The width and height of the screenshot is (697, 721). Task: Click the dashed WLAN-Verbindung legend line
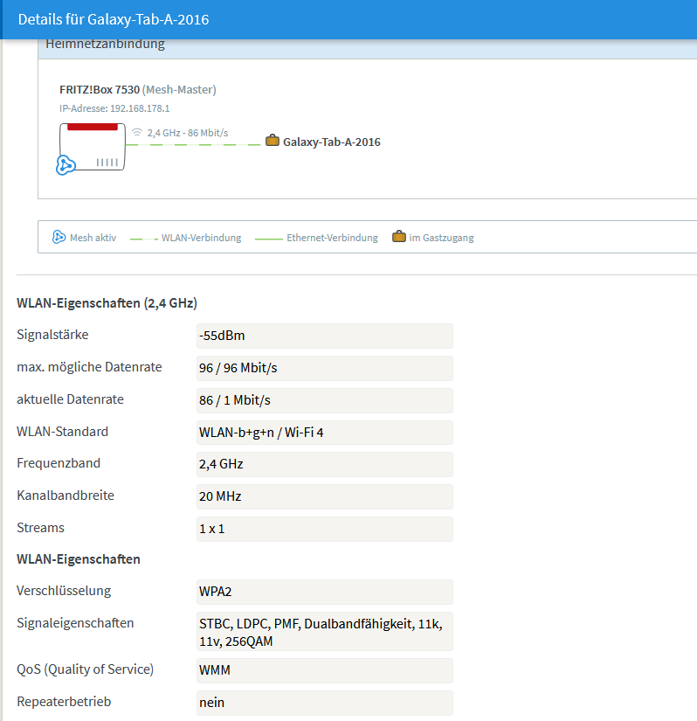(x=144, y=239)
